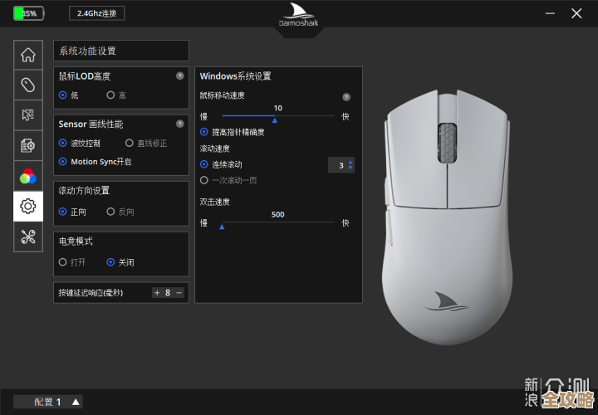Click the battery level indicator
Image resolution: width=598 pixels, height=415 pixels.
[x=29, y=13]
